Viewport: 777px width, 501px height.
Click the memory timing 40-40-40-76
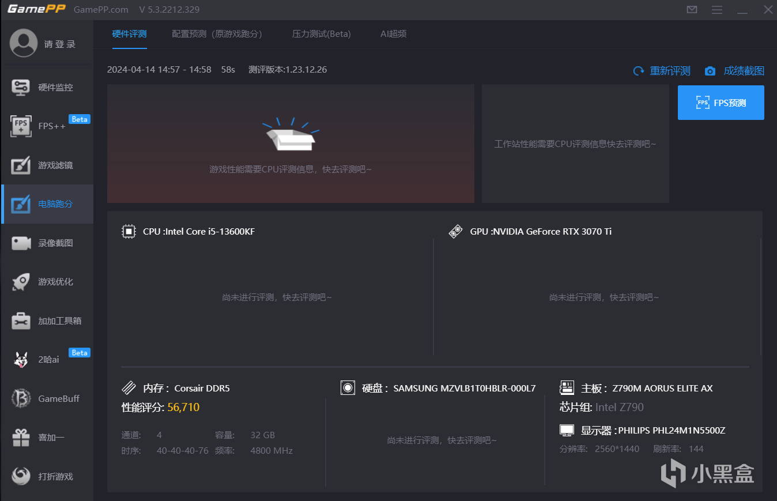pos(183,451)
